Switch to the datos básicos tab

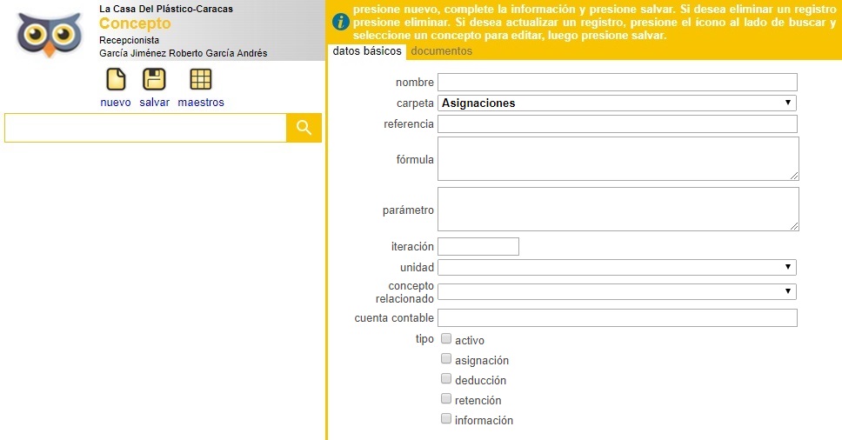(x=367, y=51)
